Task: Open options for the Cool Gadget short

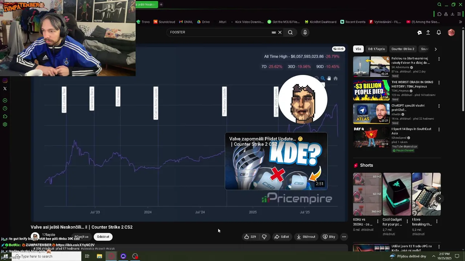Action: coord(407,221)
